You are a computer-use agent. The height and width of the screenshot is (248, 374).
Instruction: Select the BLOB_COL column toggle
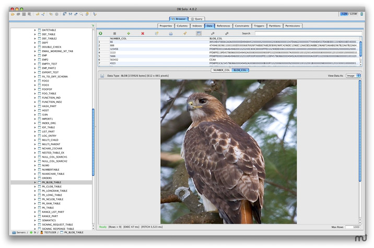(241, 70)
